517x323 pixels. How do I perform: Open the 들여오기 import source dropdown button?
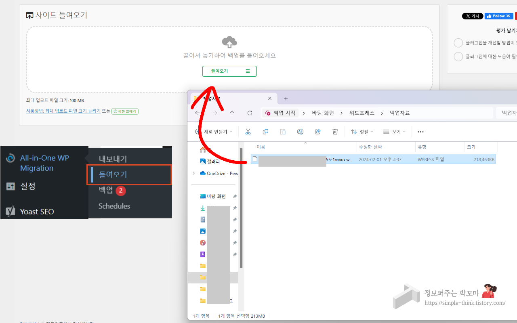tap(229, 71)
